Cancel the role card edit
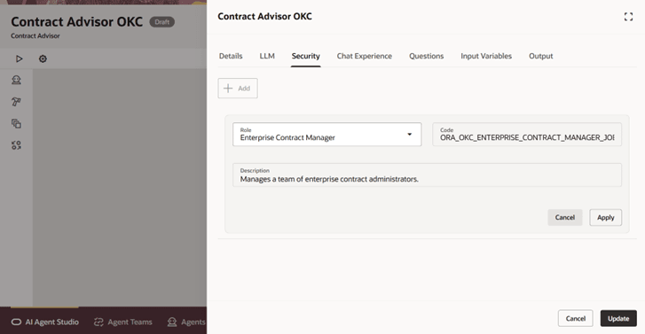 [565, 217]
